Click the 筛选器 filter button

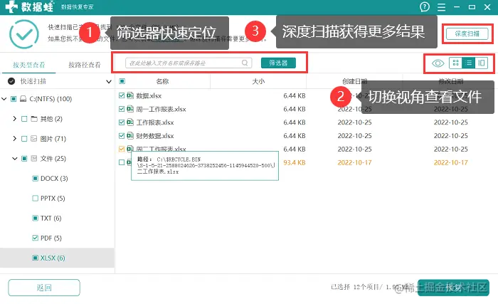coord(278,63)
